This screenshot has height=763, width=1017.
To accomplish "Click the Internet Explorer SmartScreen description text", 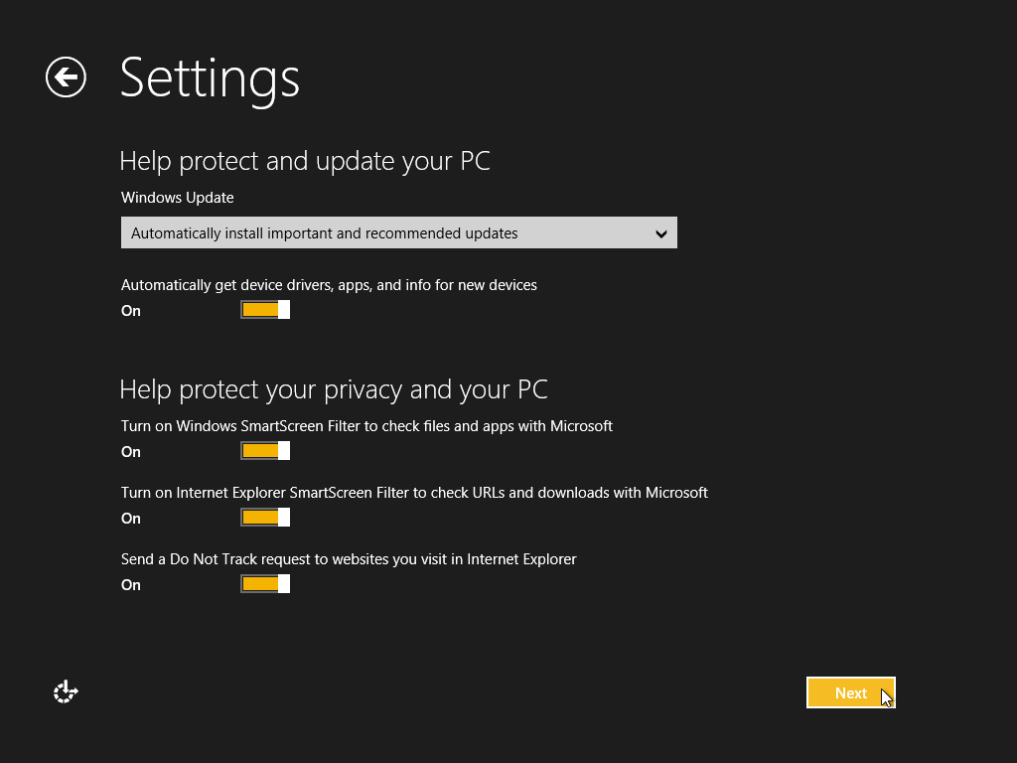I will [414, 493].
